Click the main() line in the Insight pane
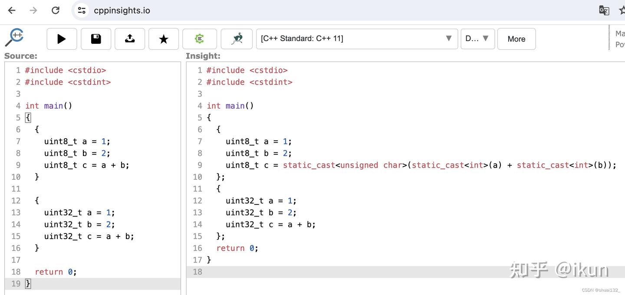 (x=230, y=106)
